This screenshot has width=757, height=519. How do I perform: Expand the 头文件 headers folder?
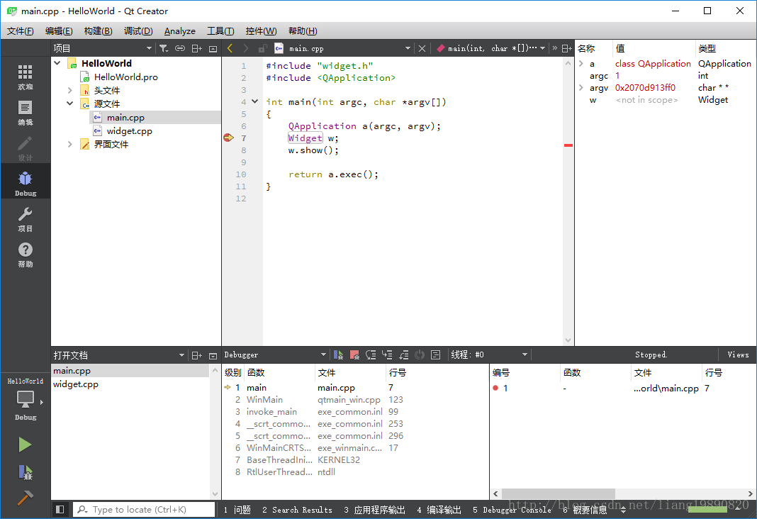70,90
